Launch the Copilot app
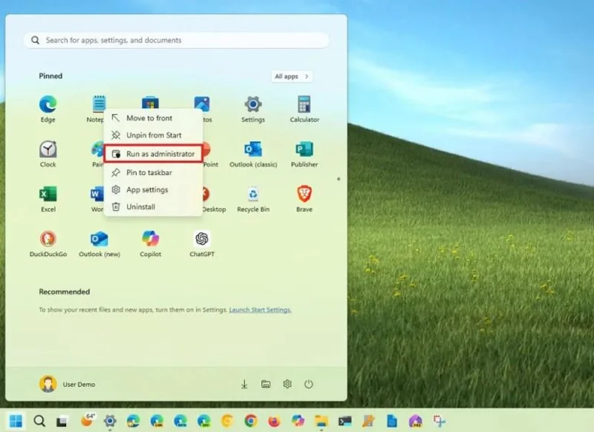 point(151,243)
